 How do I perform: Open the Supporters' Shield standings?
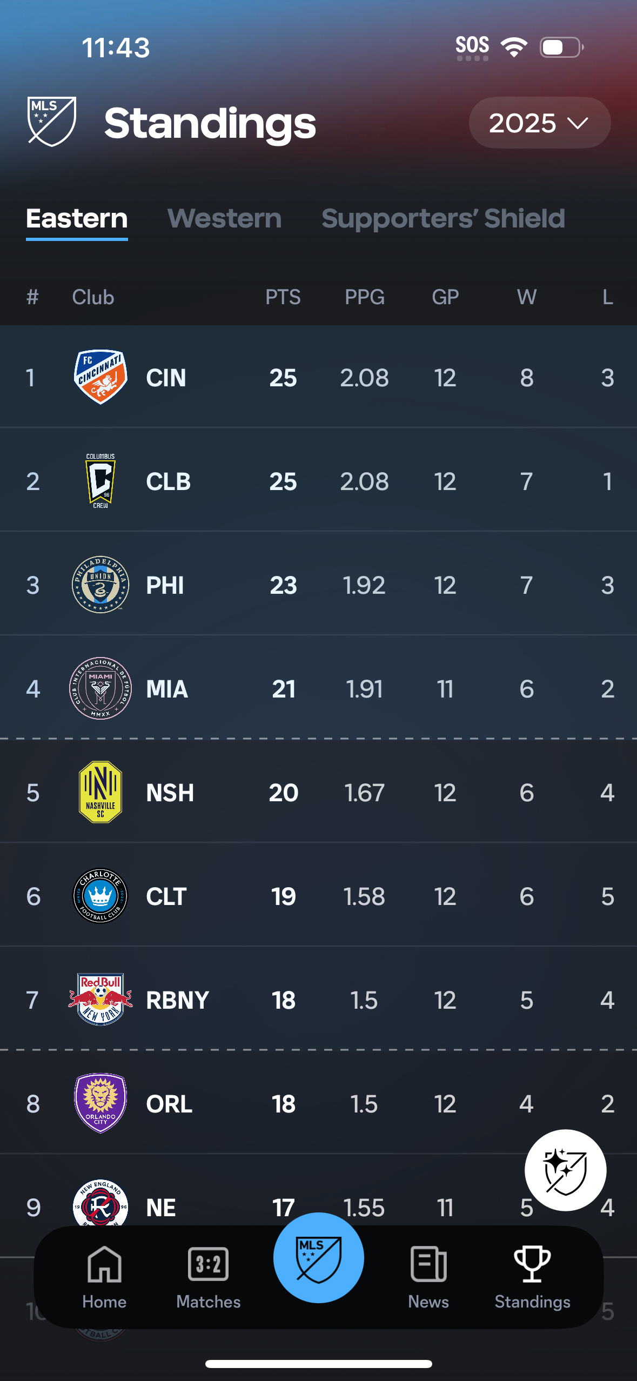coord(442,219)
